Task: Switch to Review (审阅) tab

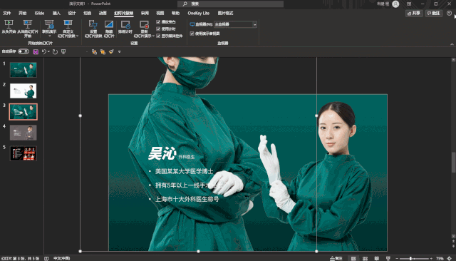Action: [x=145, y=13]
